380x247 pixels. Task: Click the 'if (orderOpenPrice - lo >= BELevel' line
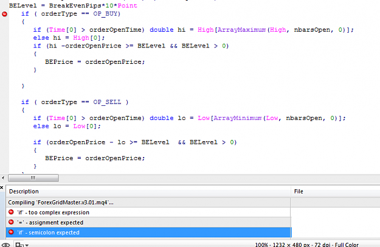(x=135, y=142)
